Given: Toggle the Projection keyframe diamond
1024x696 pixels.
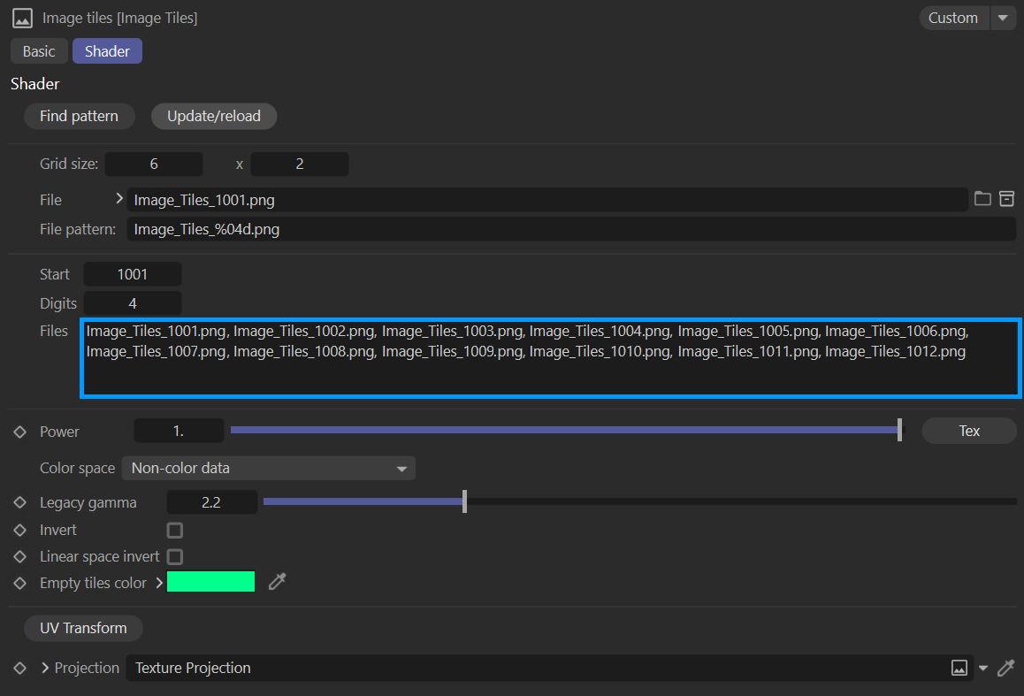Looking at the screenshot, I should click(x=20, y=669).
